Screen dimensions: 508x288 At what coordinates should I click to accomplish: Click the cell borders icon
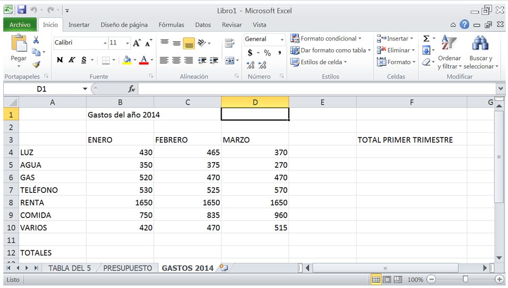click(106, 60)
